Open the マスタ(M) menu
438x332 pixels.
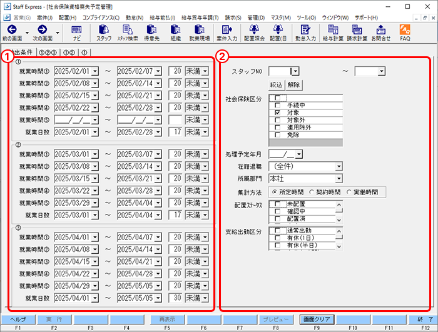click(281, 18)
